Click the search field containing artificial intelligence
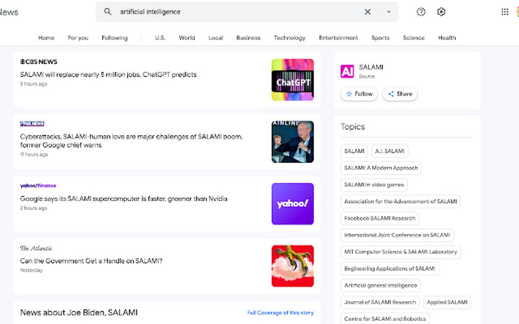The width and height of the screenshot is (519, 324). click(247, 12)
